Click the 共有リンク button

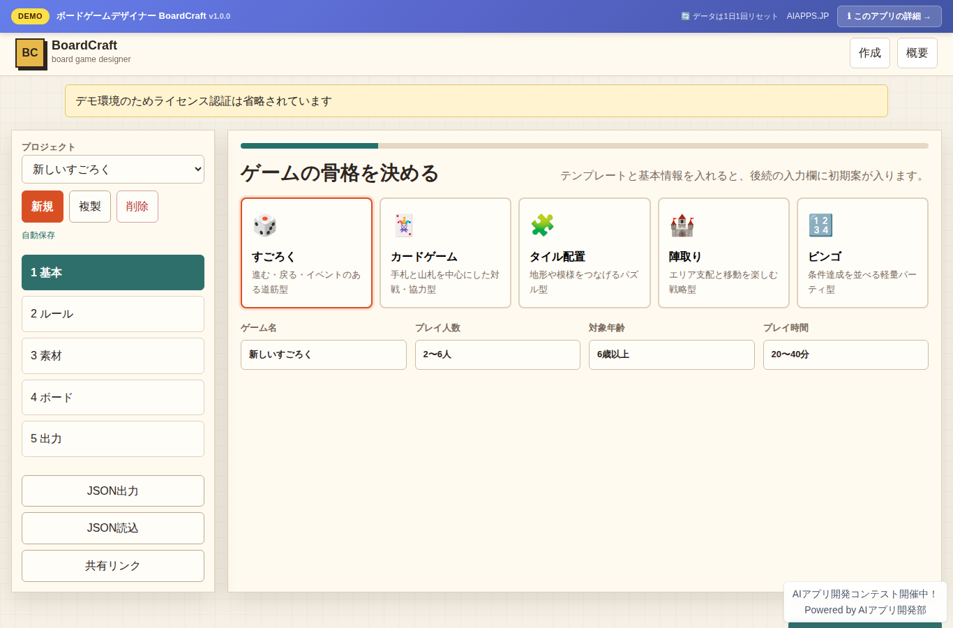tap(113, 566)
